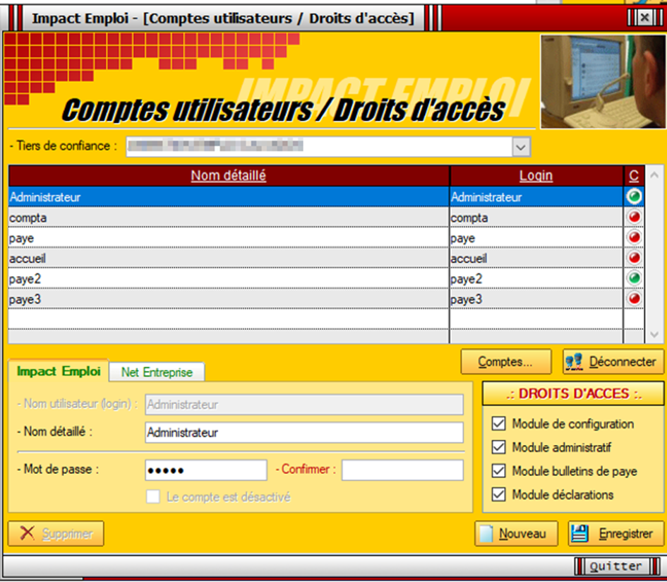Click the Déconnecter button
The width and height of the screenshot is (667, 582).
613,362
